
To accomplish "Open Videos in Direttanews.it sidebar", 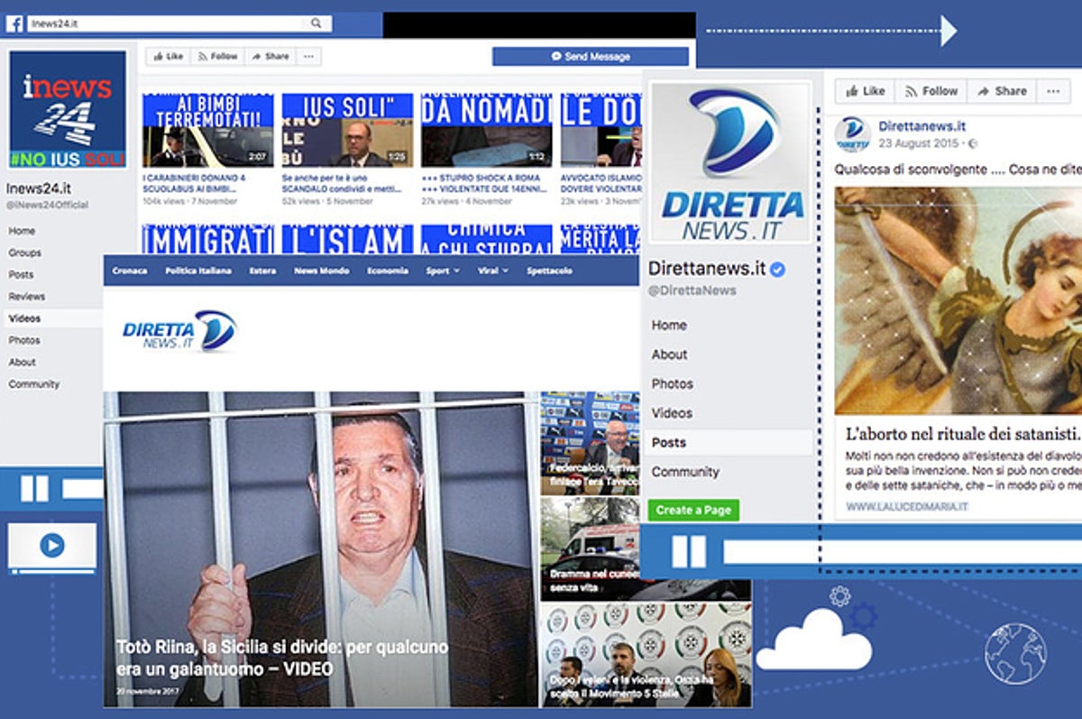I will [x=672, y=413].
